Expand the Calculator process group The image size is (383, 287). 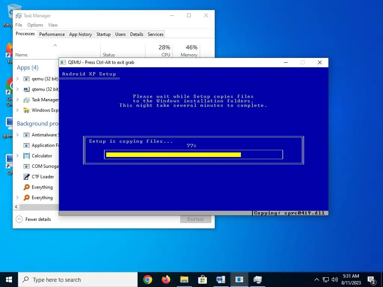(x=18, y=156)
